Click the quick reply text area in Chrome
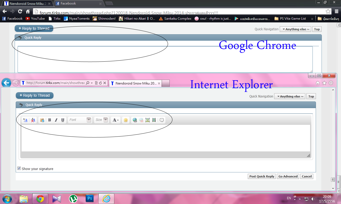This screenshot has width=341, height=204. coord(165,59)
